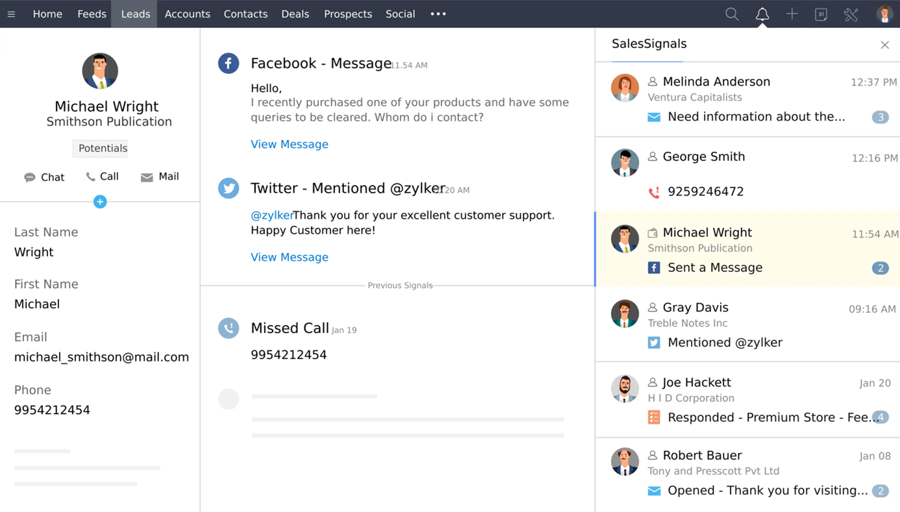900x512 pixels.
Task: Open the count badge 2 on Michael Wright signal
Action: point(881,268)
